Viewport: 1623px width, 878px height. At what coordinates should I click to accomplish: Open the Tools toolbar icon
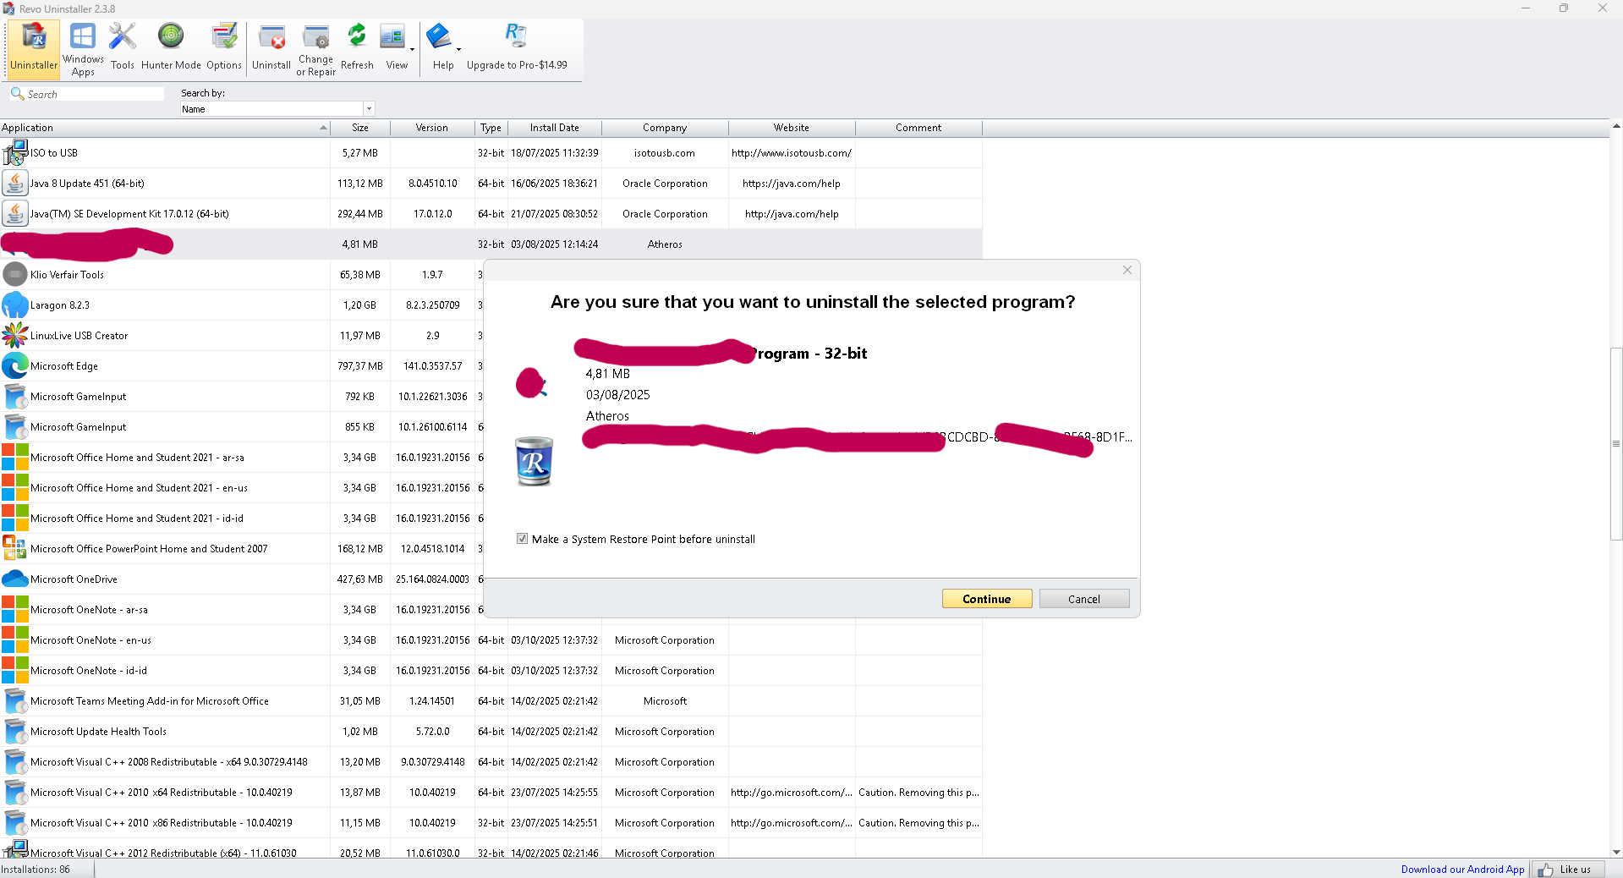(x=122, y=48)
